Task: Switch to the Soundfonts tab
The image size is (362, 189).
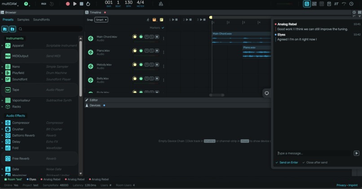Action: pyautogui.click(x=41, y=20)
